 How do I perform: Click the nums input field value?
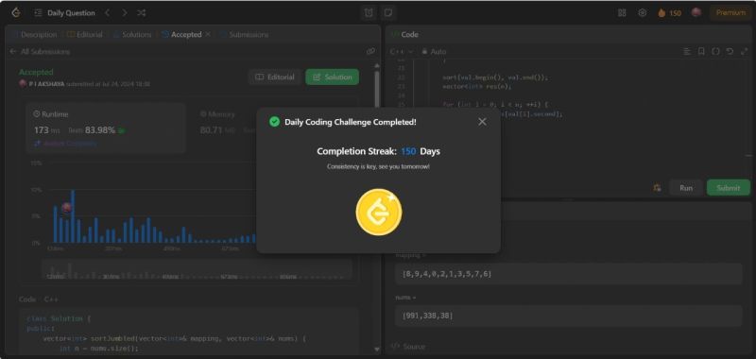[x=569, y=316]
